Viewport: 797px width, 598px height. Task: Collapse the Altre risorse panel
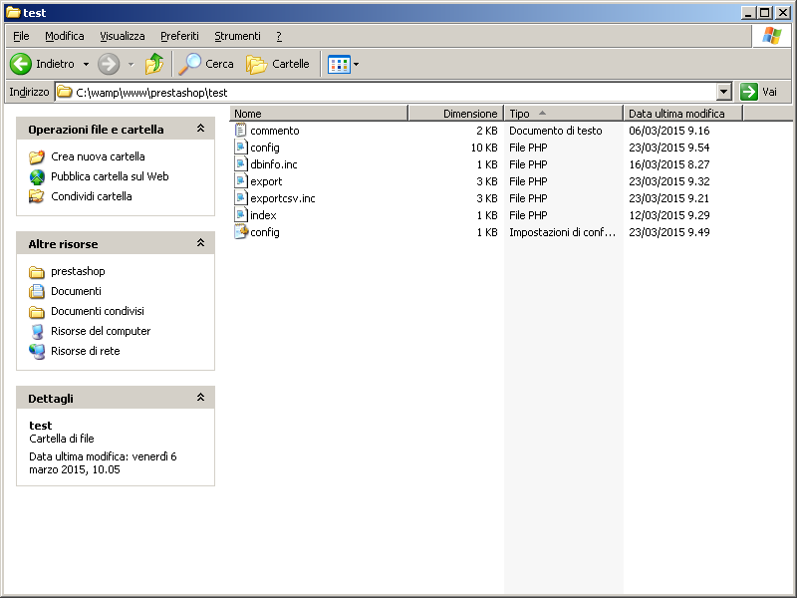coord(201,243)
